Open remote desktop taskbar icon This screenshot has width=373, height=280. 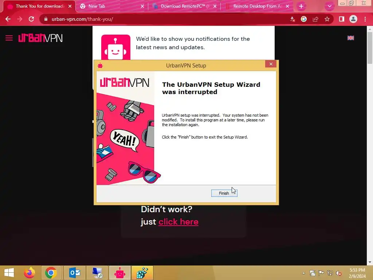(x=97, y=273)
